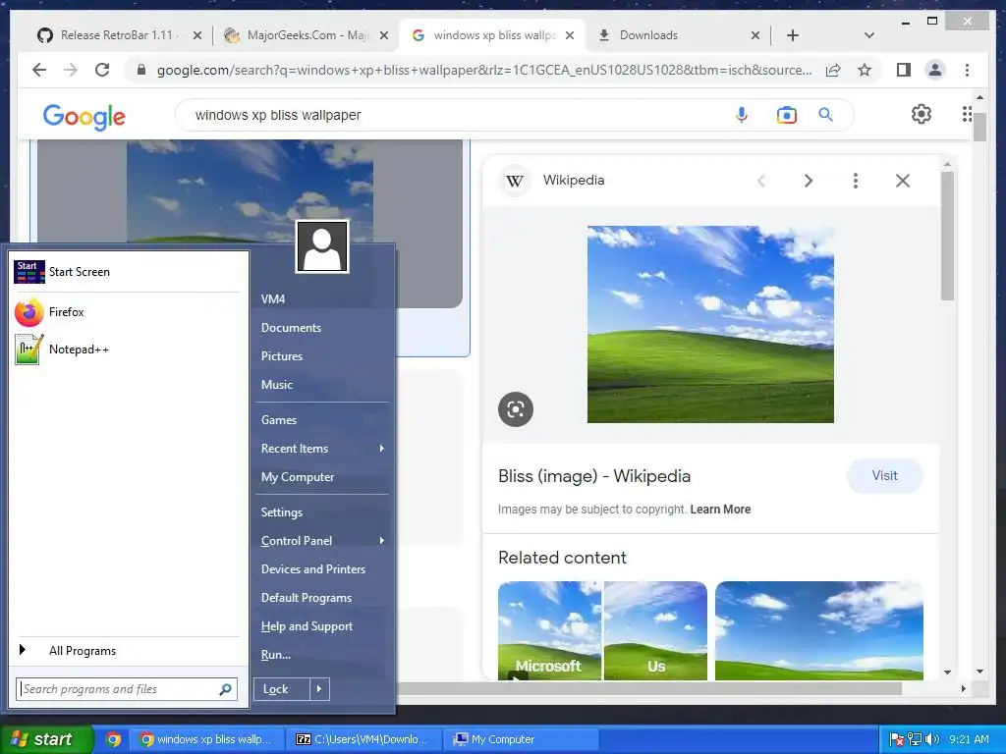The height and width of the screenshot is (754, 1006).
Task: Click the Chrome forward arrow
Action: 71,70
